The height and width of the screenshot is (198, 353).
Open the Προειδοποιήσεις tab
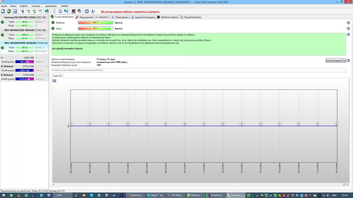pyautogui.click(x=191, y=17)
